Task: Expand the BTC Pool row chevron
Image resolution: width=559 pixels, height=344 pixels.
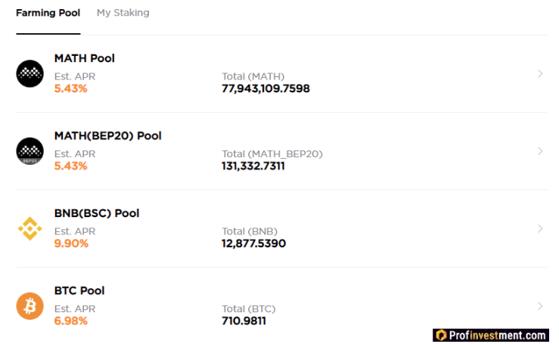Action: [540, 306]
